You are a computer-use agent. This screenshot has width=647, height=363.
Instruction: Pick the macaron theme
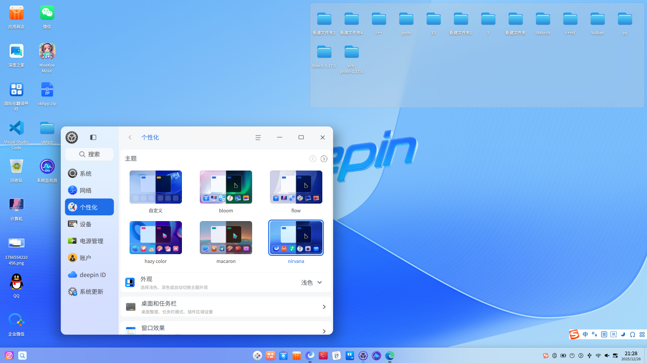pos(226,238)
